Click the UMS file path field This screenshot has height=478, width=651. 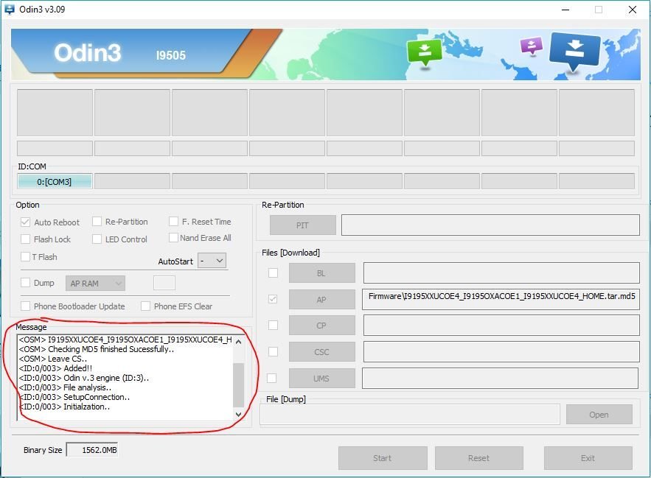(x=501, y=378)
